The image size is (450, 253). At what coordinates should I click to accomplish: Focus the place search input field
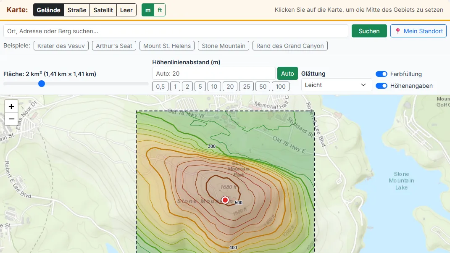[176, 31]
